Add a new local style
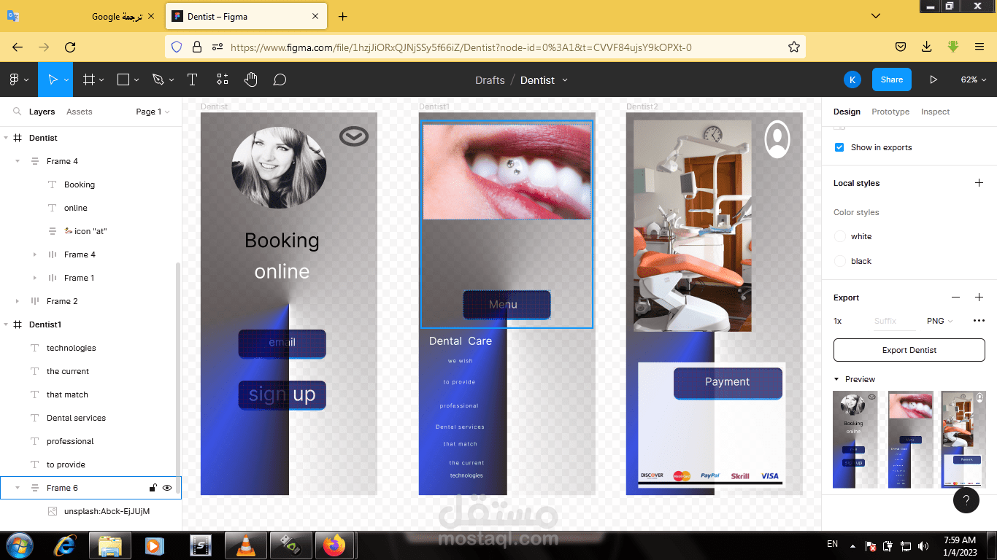The height and width of the screenshot is (560, 997). pyautogui.click(x=979, y=183)
